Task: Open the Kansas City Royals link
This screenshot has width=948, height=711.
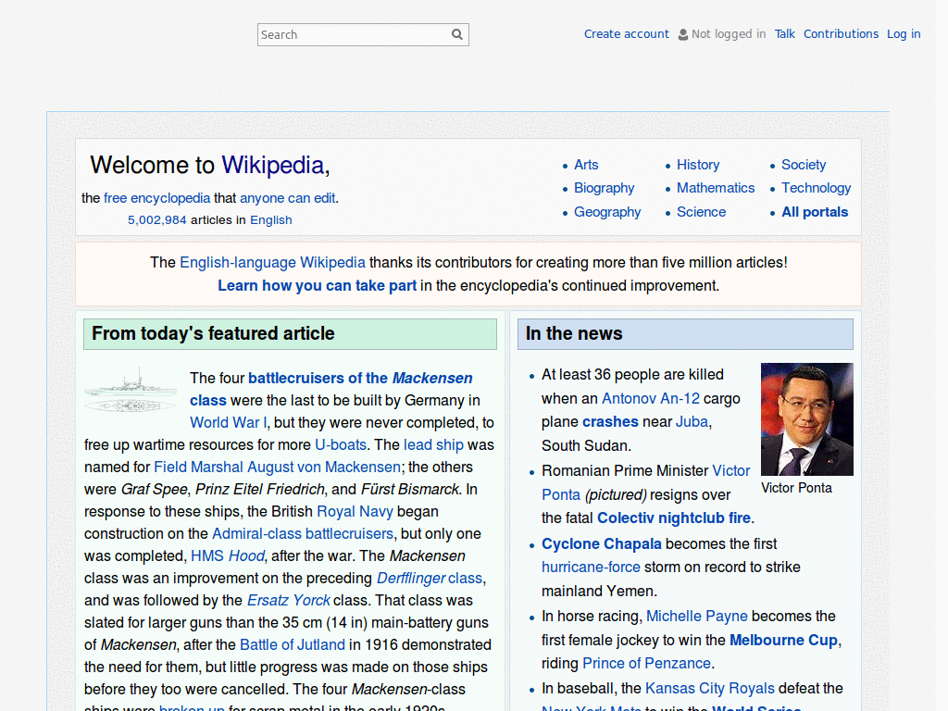Action: click(710, 689)
